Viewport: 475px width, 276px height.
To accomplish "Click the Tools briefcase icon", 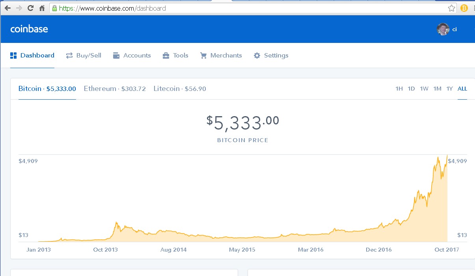I will tap(166, 56).
